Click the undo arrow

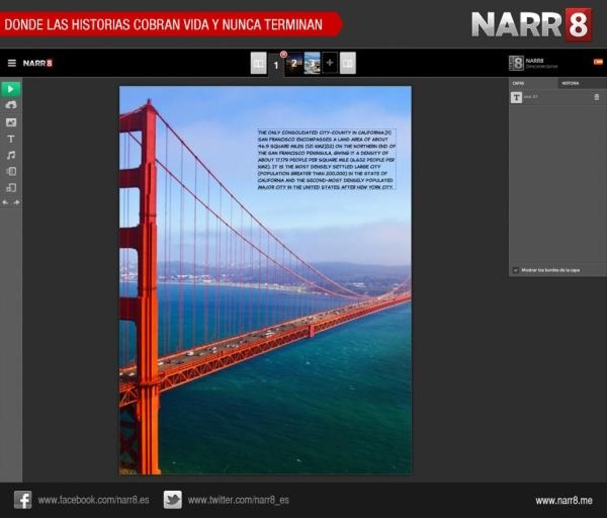6,202
